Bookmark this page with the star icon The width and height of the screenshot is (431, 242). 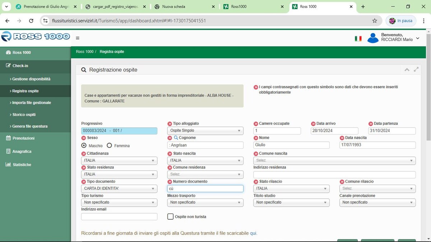[375, 21]
